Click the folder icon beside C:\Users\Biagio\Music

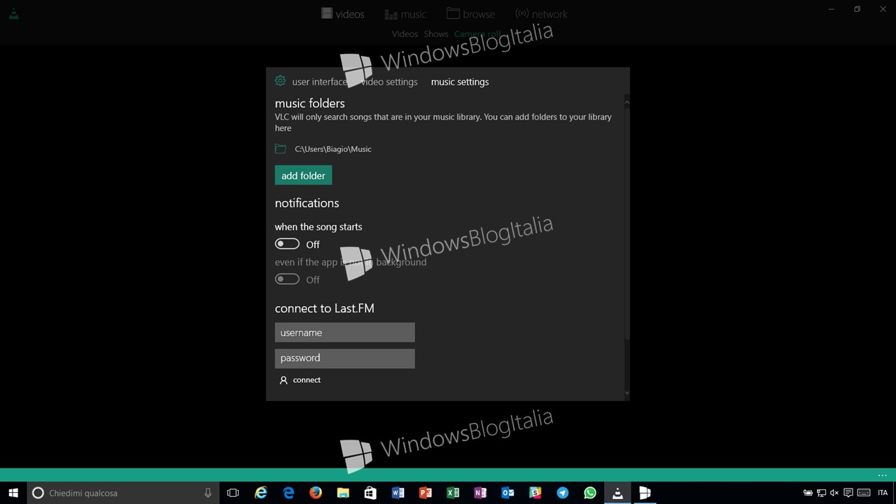[281, 149]
